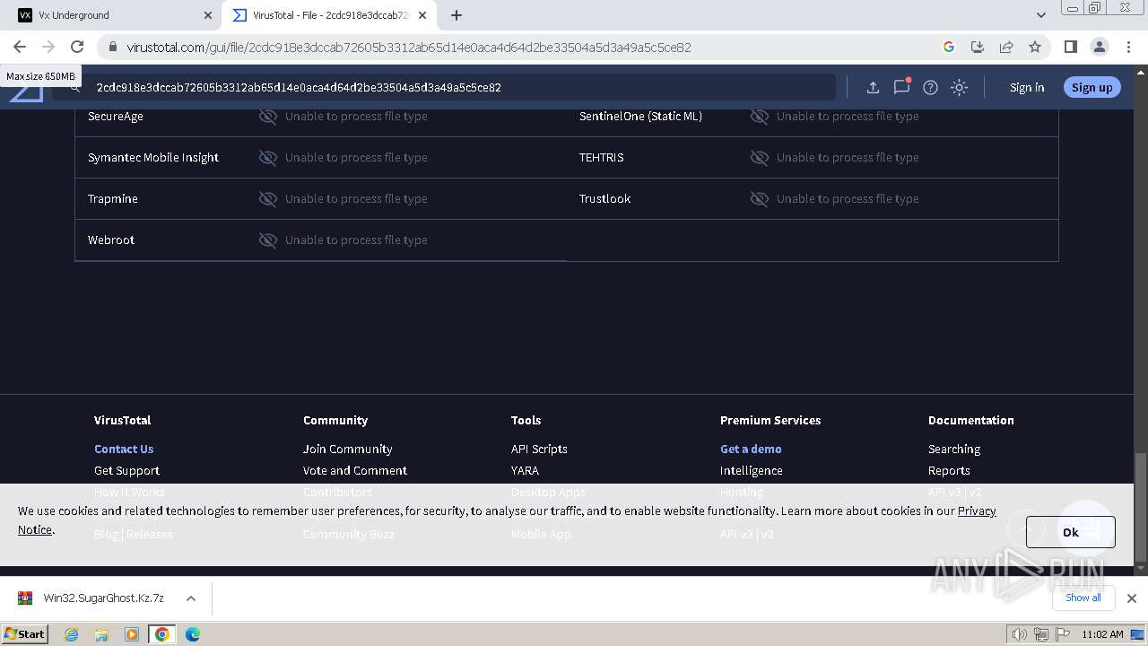Viewport: 1148px width, 646px height.
Task: Close the VirusTotal tab
Action: (422, 15)
